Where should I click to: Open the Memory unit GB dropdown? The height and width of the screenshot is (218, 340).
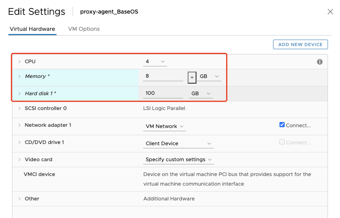[x=209, y=76]
